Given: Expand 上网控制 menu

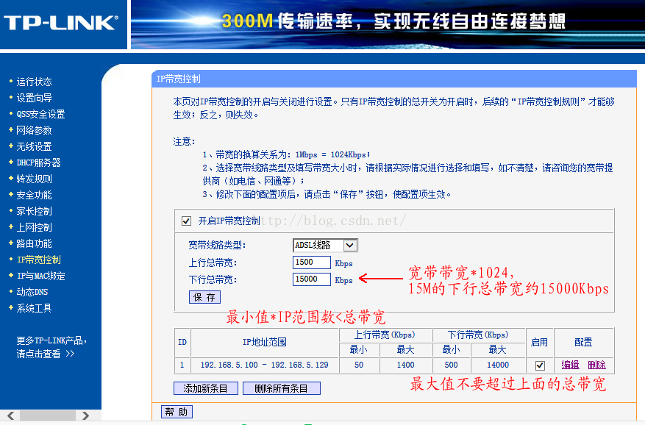Looking at the screenshot, I should click(x=34, y=227).
